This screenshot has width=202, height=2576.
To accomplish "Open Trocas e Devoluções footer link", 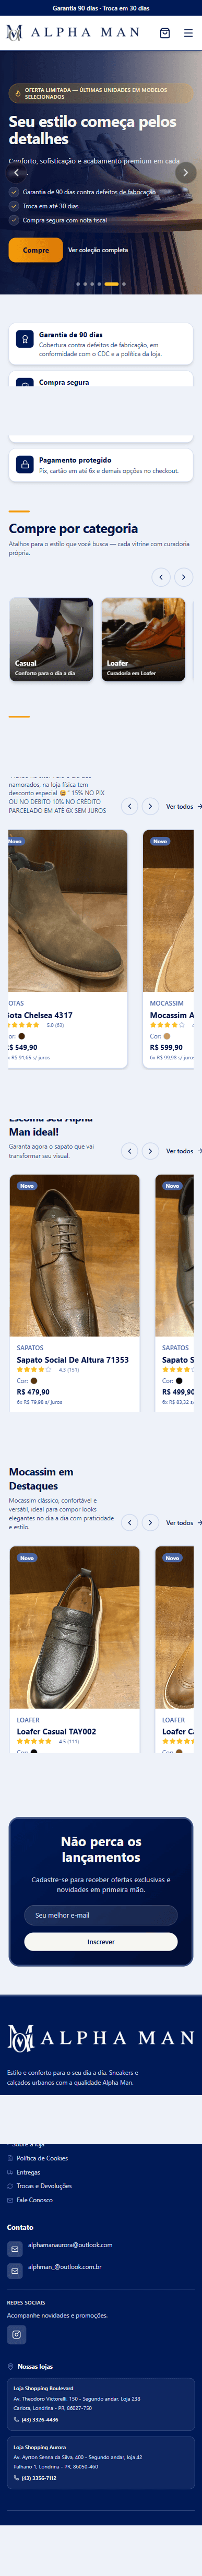I will [44, 2186].
